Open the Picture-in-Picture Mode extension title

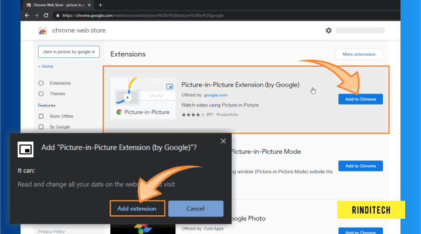266,152
